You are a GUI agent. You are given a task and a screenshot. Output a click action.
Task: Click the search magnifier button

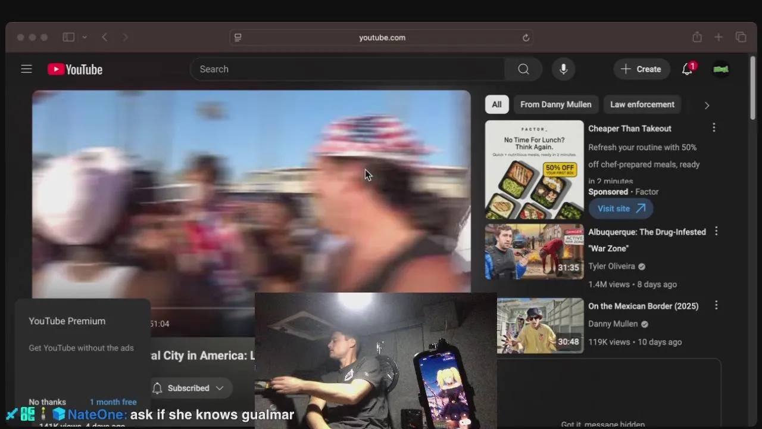tap(523, 69)
